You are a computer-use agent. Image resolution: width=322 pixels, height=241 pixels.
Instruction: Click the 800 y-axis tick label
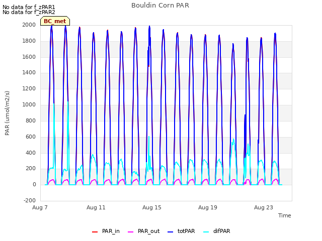coord(31,120)
